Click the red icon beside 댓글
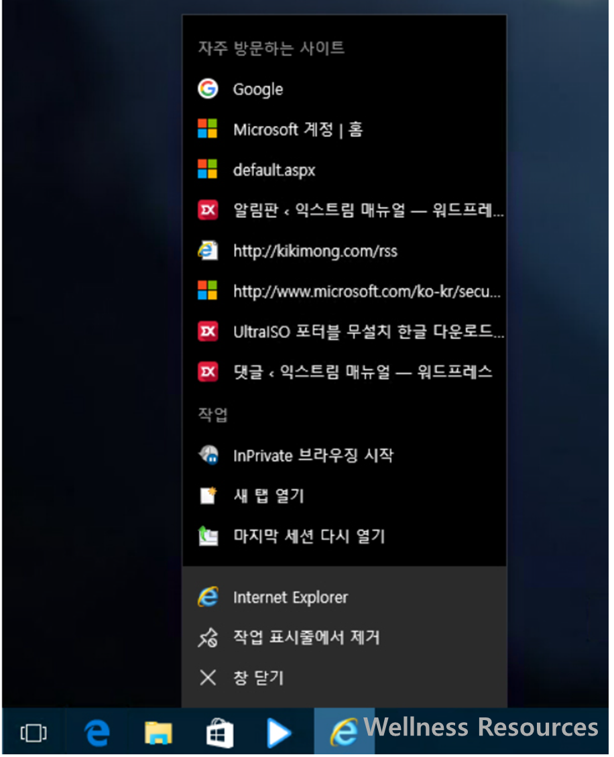The image size is (614, 757). tap(208, 371)
